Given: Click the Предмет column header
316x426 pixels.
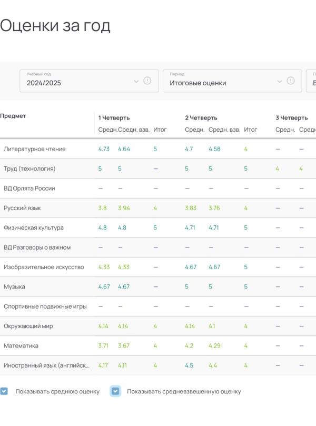Looking at the screenshot, I should point(13,116).
